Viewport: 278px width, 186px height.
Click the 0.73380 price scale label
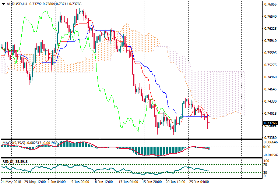coord(271,137)
